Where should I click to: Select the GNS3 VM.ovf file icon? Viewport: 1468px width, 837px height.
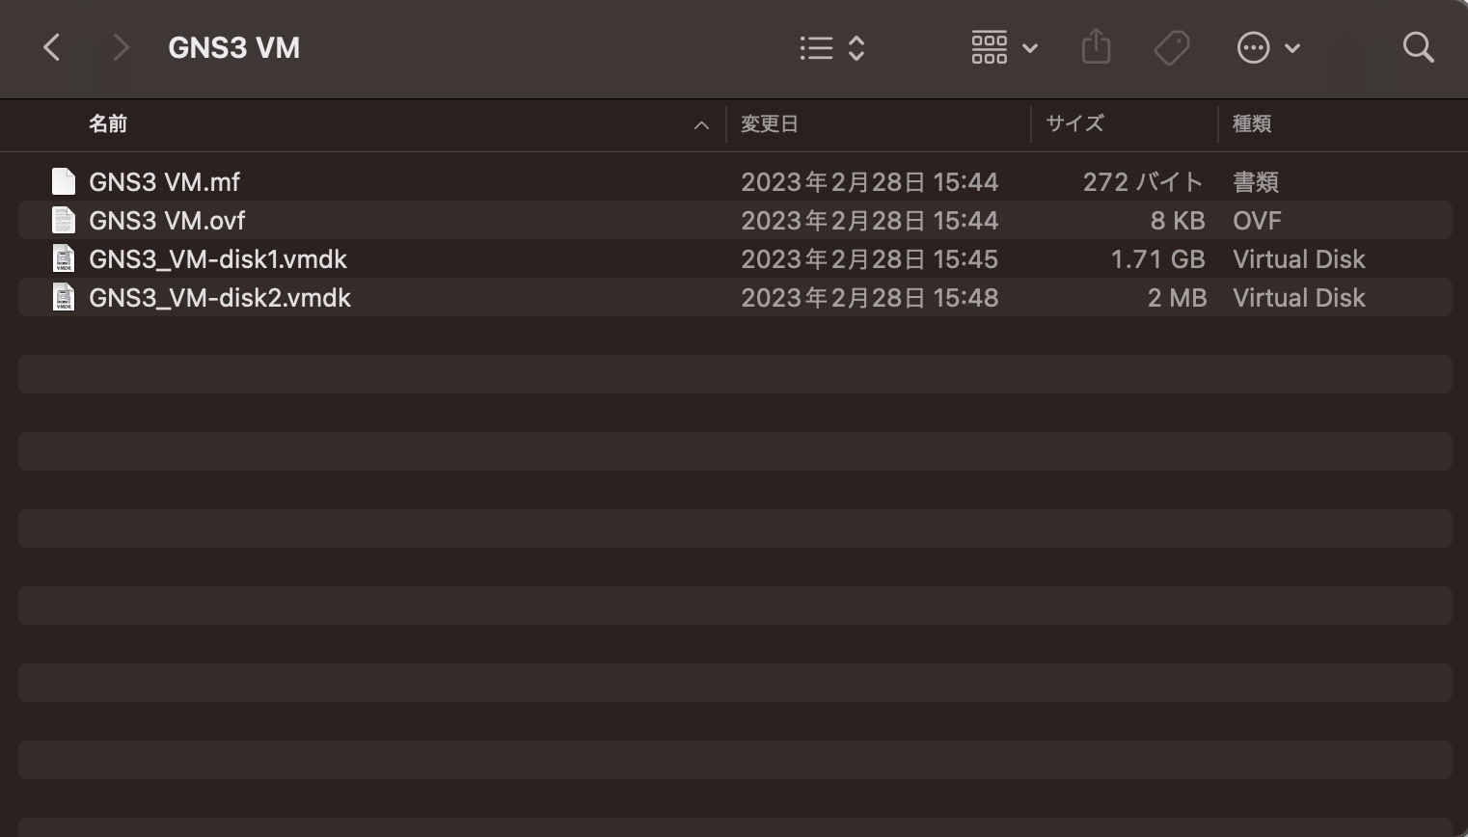coord(64,220)
